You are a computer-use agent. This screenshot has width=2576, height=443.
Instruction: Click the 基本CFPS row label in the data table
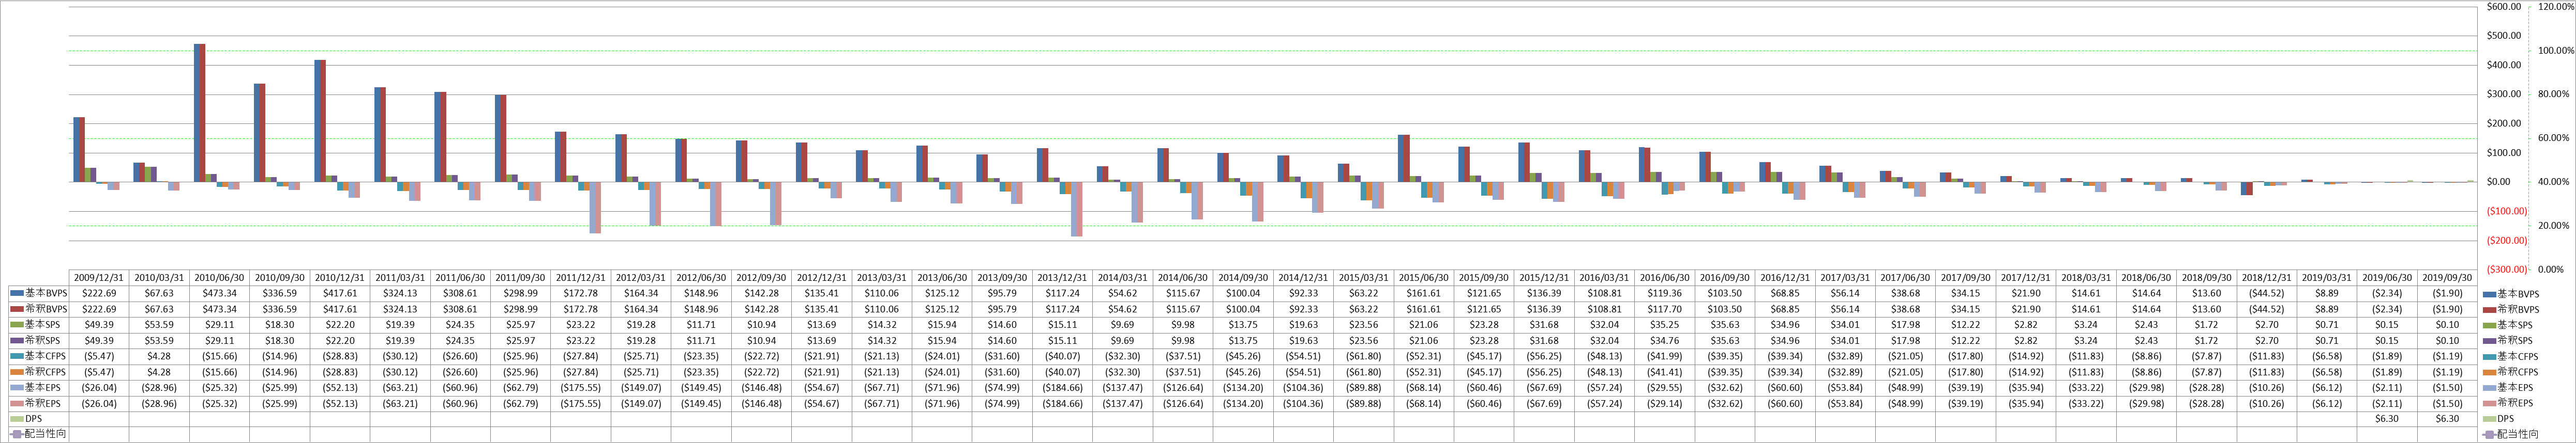click(x=38, y=356)
